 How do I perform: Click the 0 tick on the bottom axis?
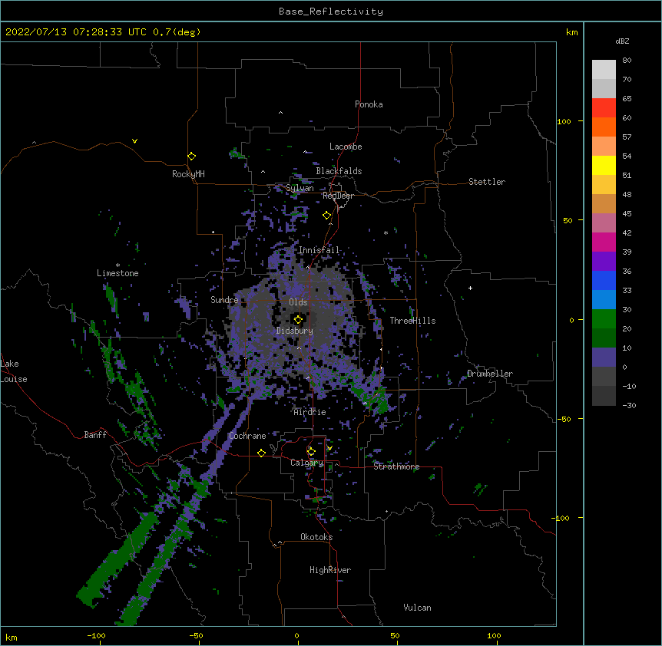pyautogui.click(x=296, y=635)
